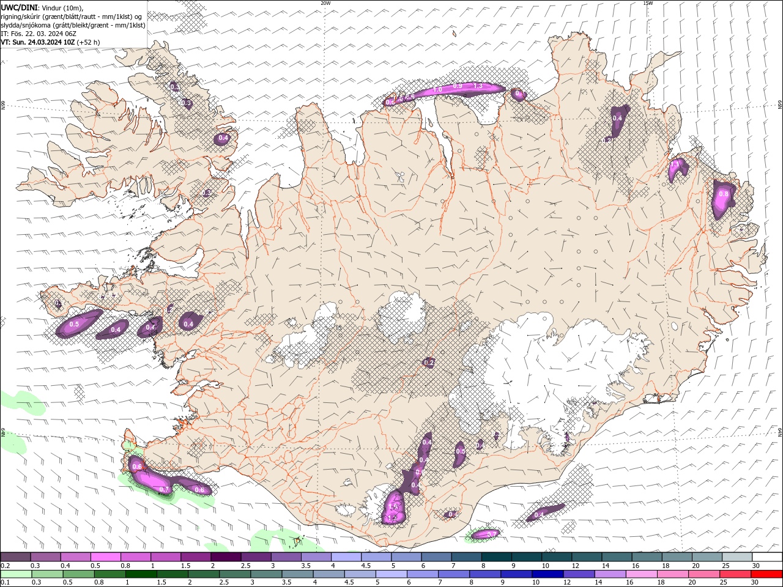The width and height of the screenshot is (783, 587).
Task: Click the 3 grey-green rain-scale swatch
Action: (x=266, y=574)
